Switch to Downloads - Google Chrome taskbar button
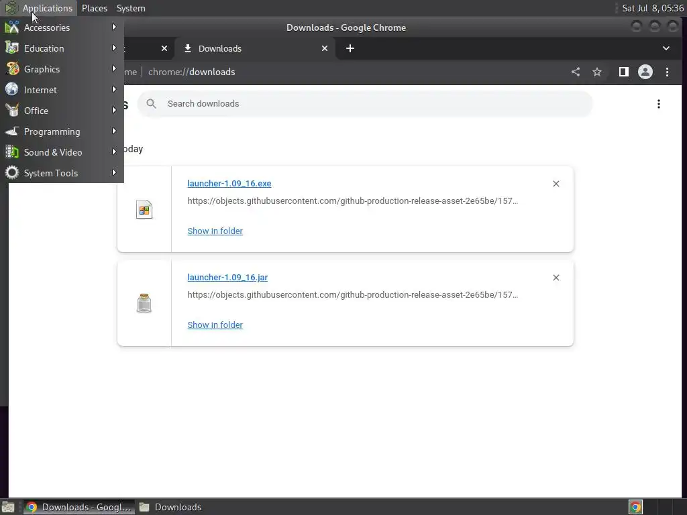The height and width of the screenshot is (515, 687). [79, 507]
